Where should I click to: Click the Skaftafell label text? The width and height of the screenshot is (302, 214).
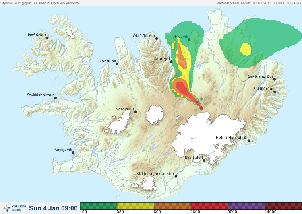[194, 158]
